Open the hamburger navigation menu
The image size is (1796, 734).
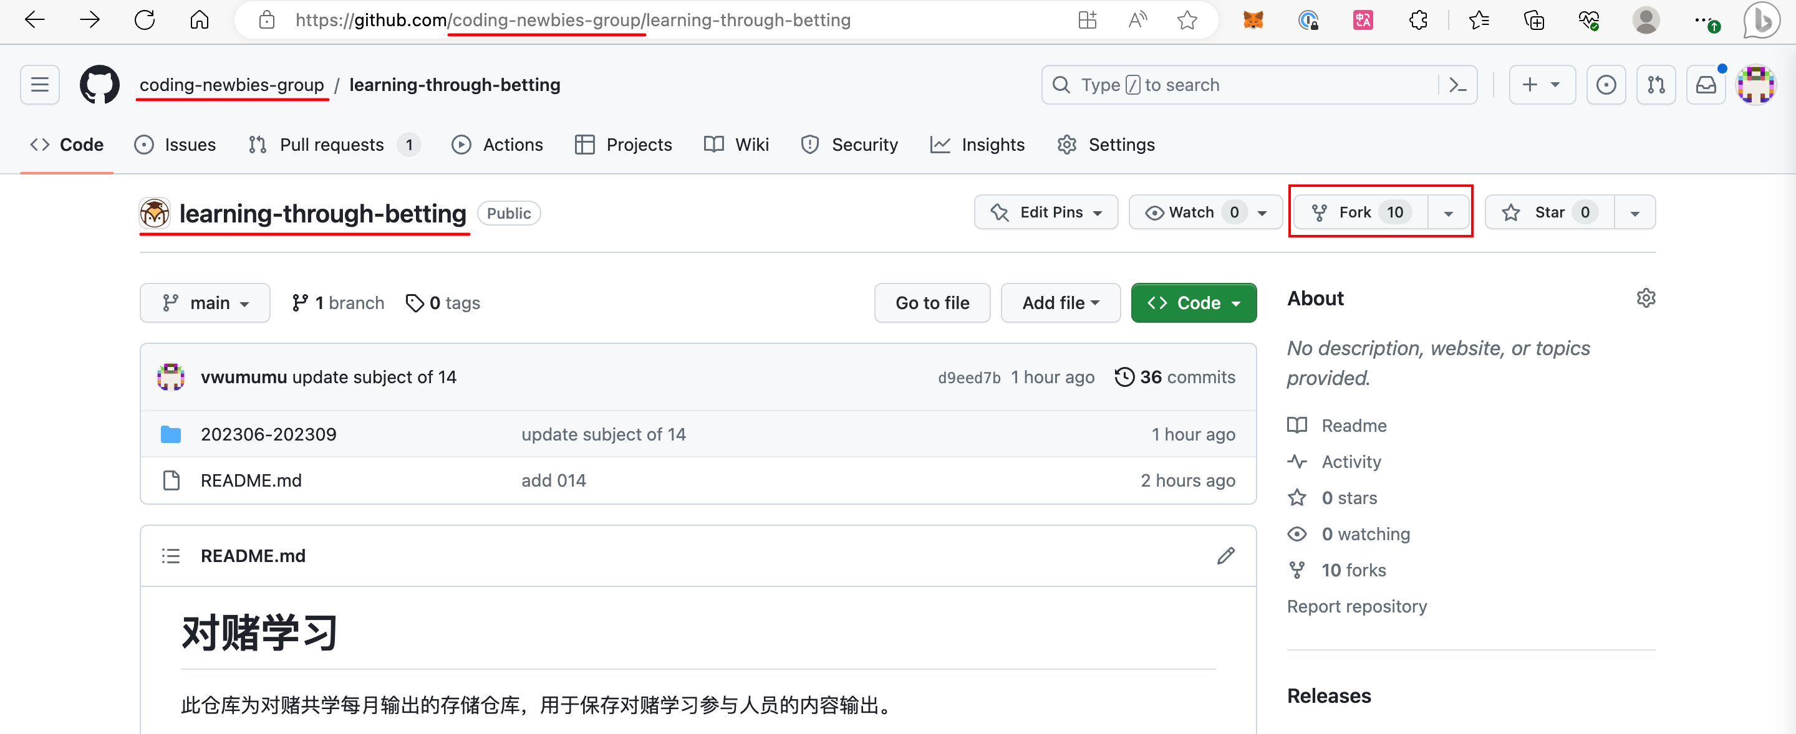click(40, 85)
